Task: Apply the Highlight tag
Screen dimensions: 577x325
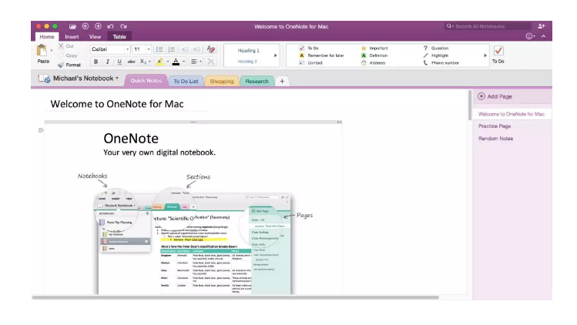Action: [x=436, y=55]
